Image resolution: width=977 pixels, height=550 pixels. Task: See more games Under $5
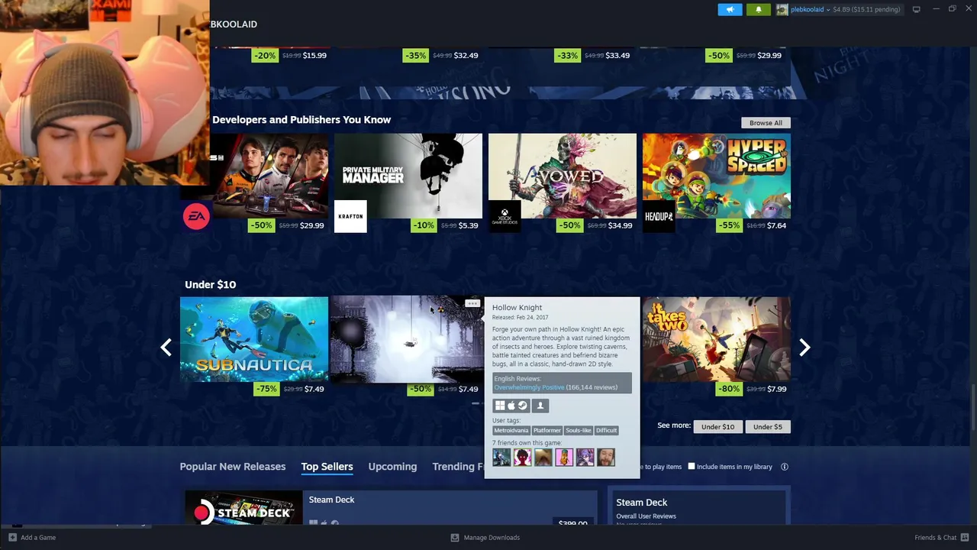(768, 427)
